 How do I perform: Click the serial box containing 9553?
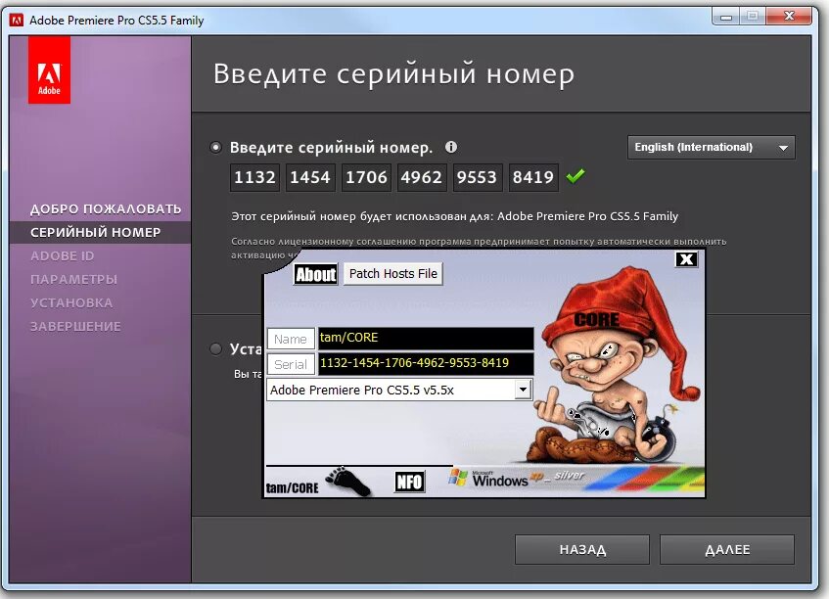point(478,177)
